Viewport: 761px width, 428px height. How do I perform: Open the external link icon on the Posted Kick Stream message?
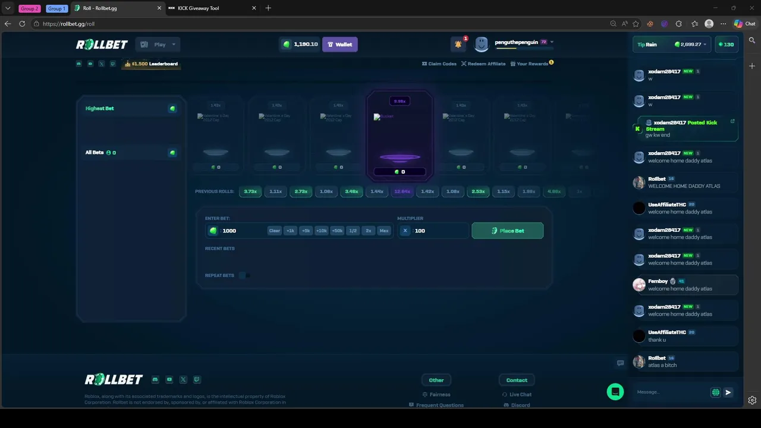click(732, 121)
